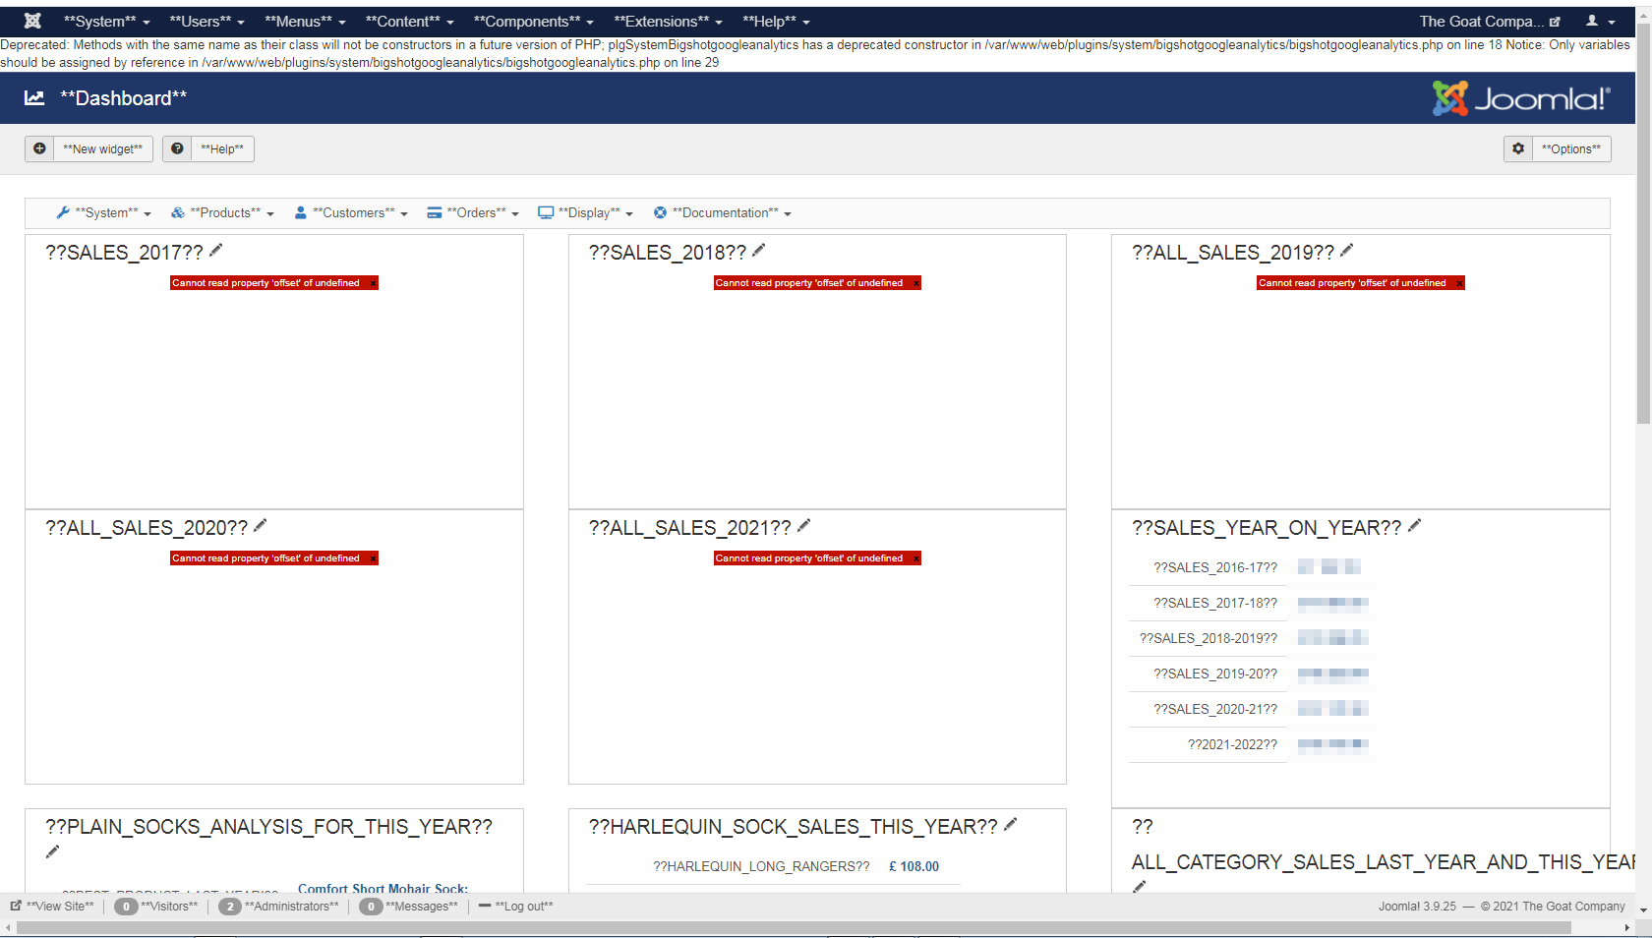Viewport: 1652px width, 938px height.
Task: Click the horizontal scrollbar thumb
Action: [794, 928]
